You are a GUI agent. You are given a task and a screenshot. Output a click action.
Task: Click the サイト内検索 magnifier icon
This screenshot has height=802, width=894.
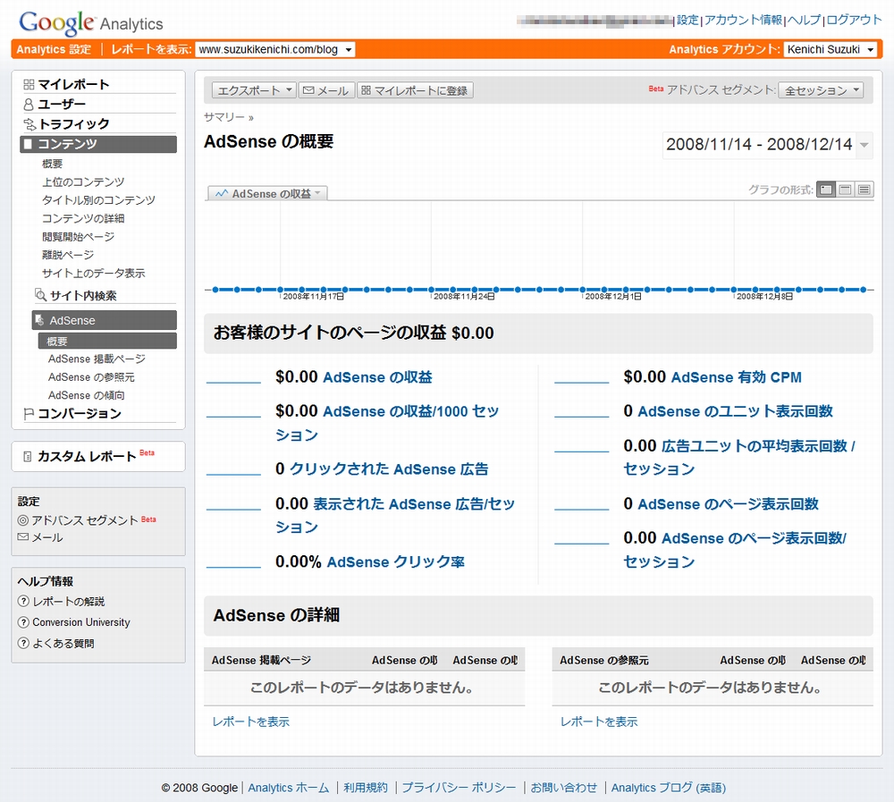pos(40,295)
